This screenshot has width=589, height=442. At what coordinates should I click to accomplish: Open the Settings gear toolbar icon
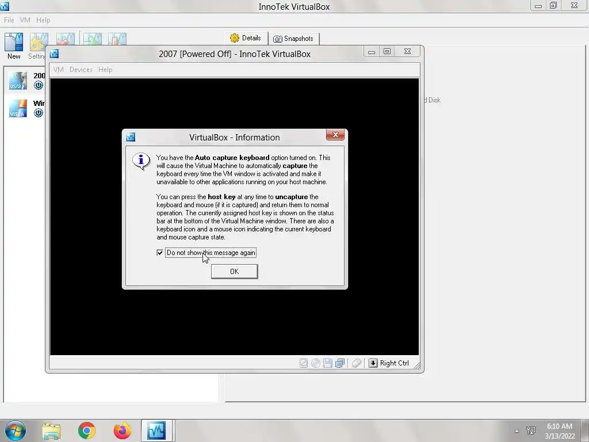[x=39, y=41]
